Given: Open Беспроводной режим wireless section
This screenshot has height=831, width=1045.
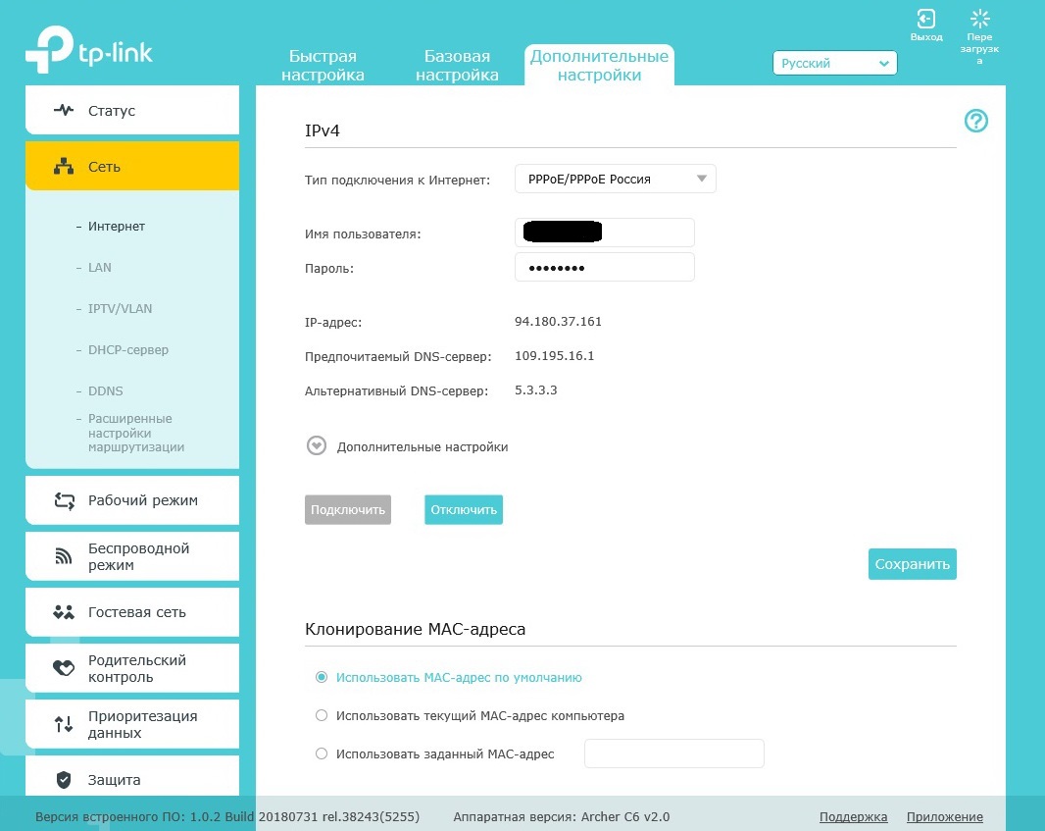Looking at the screenshot, I should point(132,556).
